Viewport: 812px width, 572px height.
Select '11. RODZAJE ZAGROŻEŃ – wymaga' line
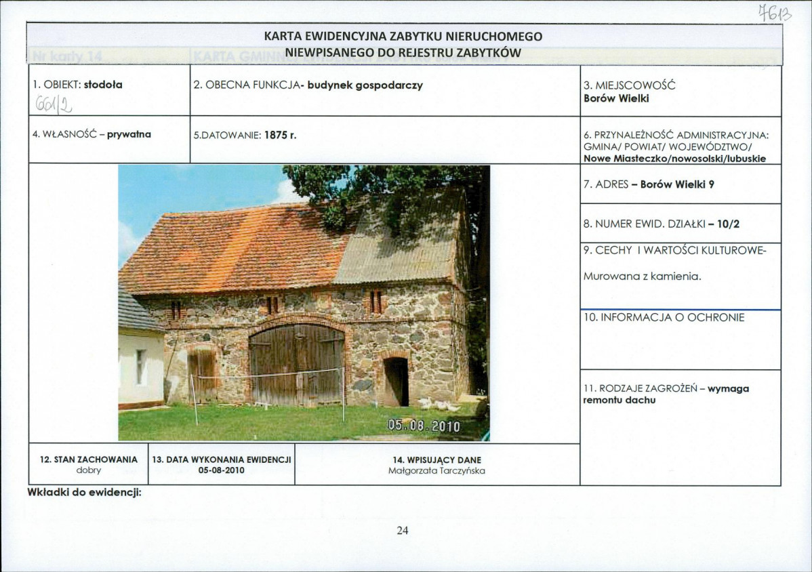[x=666, y=388]
